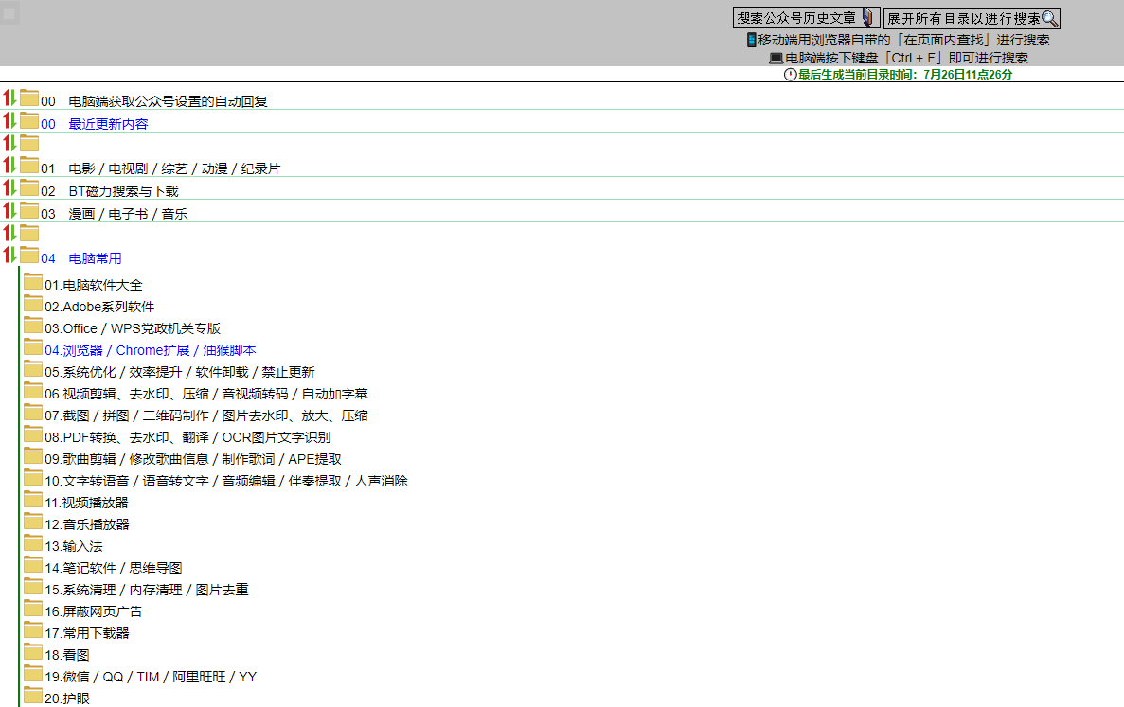Toggle the red-green arrows beside 02 BT磁力搜索
This screenshot has width=1124, height=707.
9,190
